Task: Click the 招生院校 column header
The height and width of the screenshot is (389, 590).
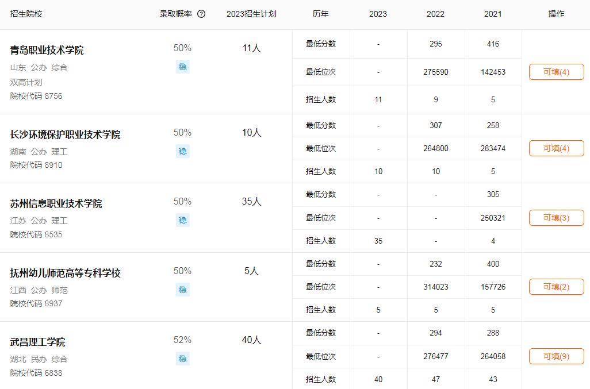Action: (x=26, y=14)
